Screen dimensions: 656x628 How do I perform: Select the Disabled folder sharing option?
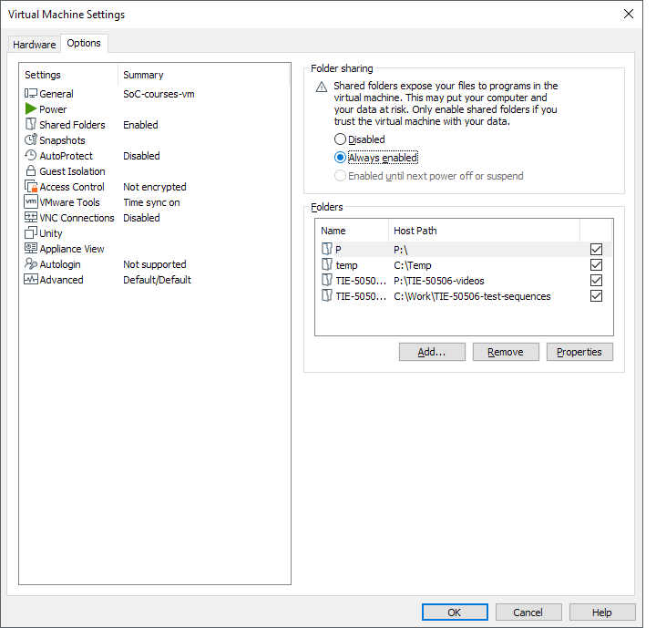[341, 139]
